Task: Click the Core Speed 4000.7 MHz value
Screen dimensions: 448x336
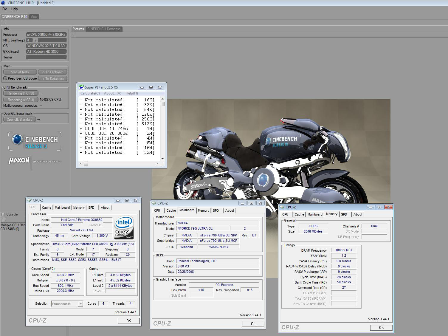Action: coord(66,275)
